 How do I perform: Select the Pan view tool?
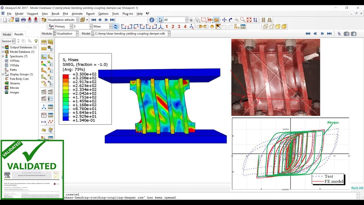pos(224,20)
